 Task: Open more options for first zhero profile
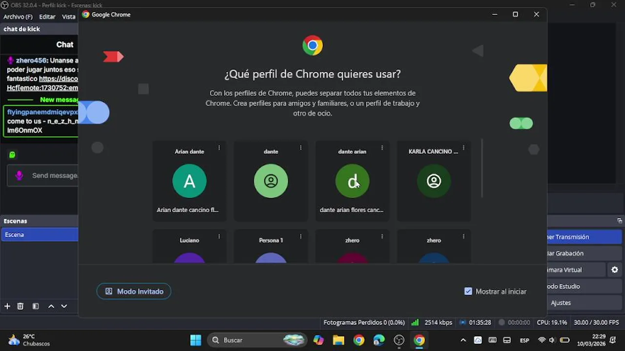click(x=382, y=236)
